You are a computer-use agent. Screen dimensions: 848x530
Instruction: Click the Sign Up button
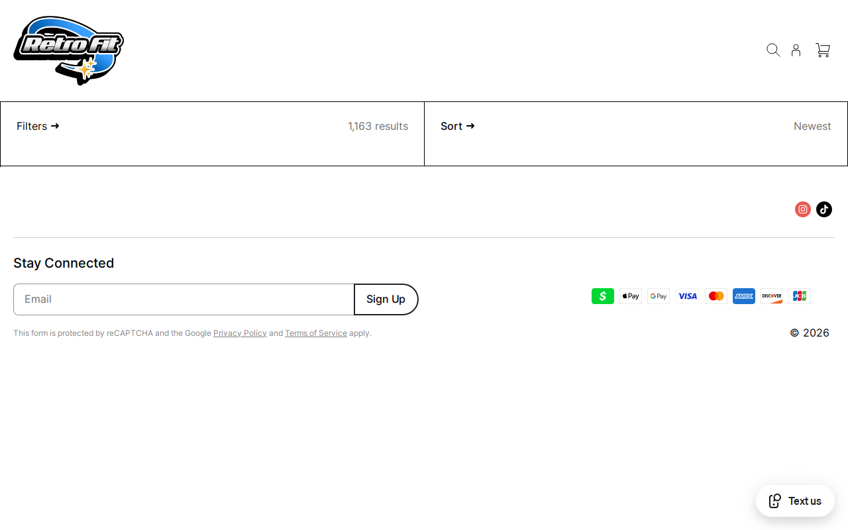click(386, 299)
